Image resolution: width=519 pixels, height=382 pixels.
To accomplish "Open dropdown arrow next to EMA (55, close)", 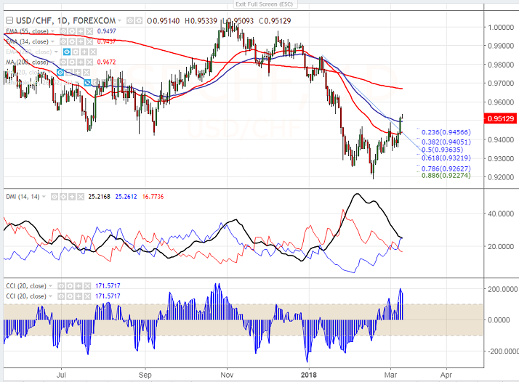I will point(52,31).
